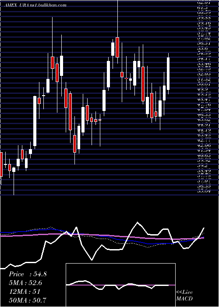219x307 pixels.
Task: Click the 37.07 price axis label
Action: coord(204,181)
